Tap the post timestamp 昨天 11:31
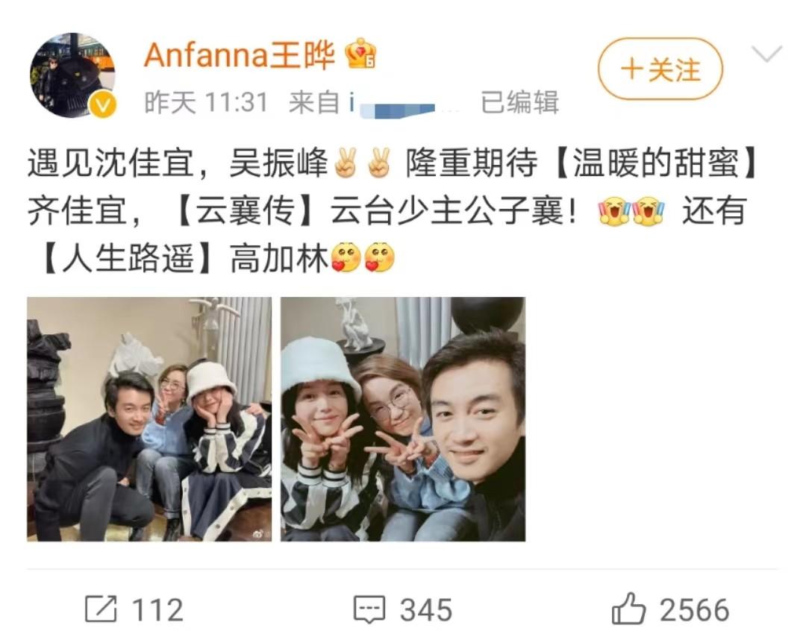Image resolution: width=806 pixels, height=631 pixels. 206,101
